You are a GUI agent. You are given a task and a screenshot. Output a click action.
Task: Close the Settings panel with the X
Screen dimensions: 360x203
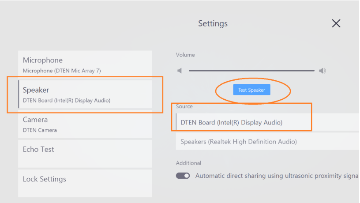click(336, 23)
